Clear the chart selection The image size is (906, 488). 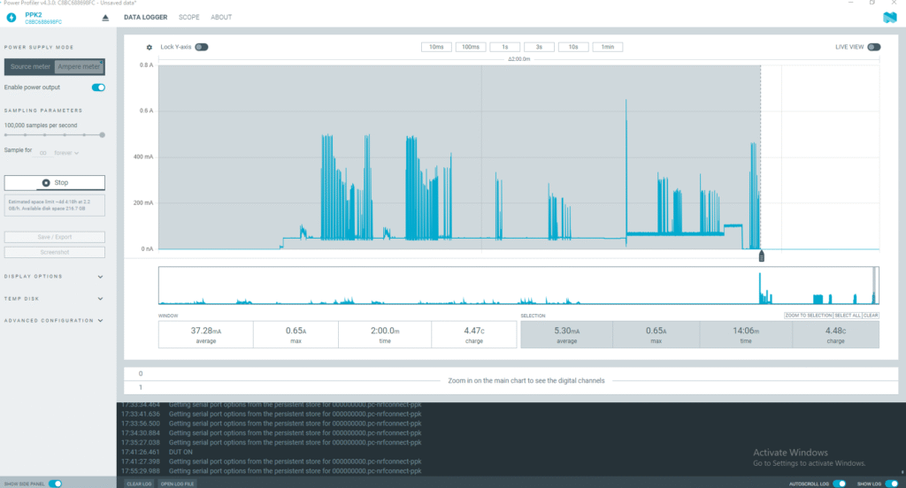point(871,316)
